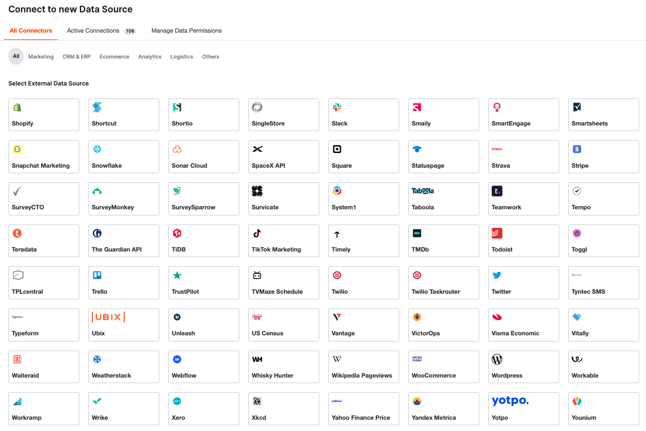Click the Webflow icon
Screen dimensions: 646x431
click(177, 360)
